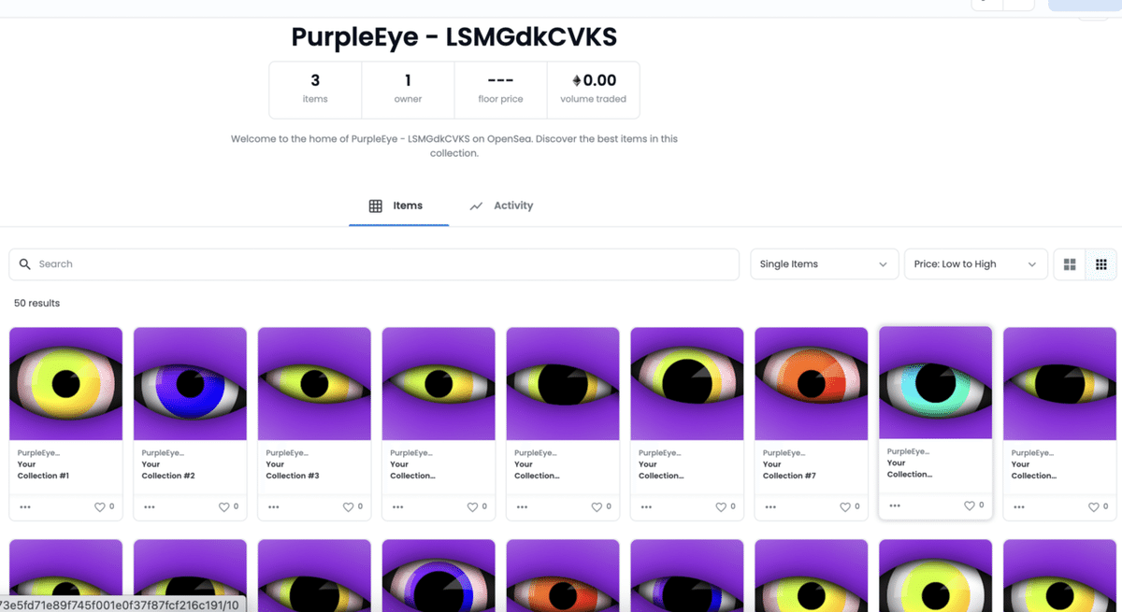Click the magnifier icon in search bar
This screenshot has width=1122, height=612.
(x=25, y=264)
